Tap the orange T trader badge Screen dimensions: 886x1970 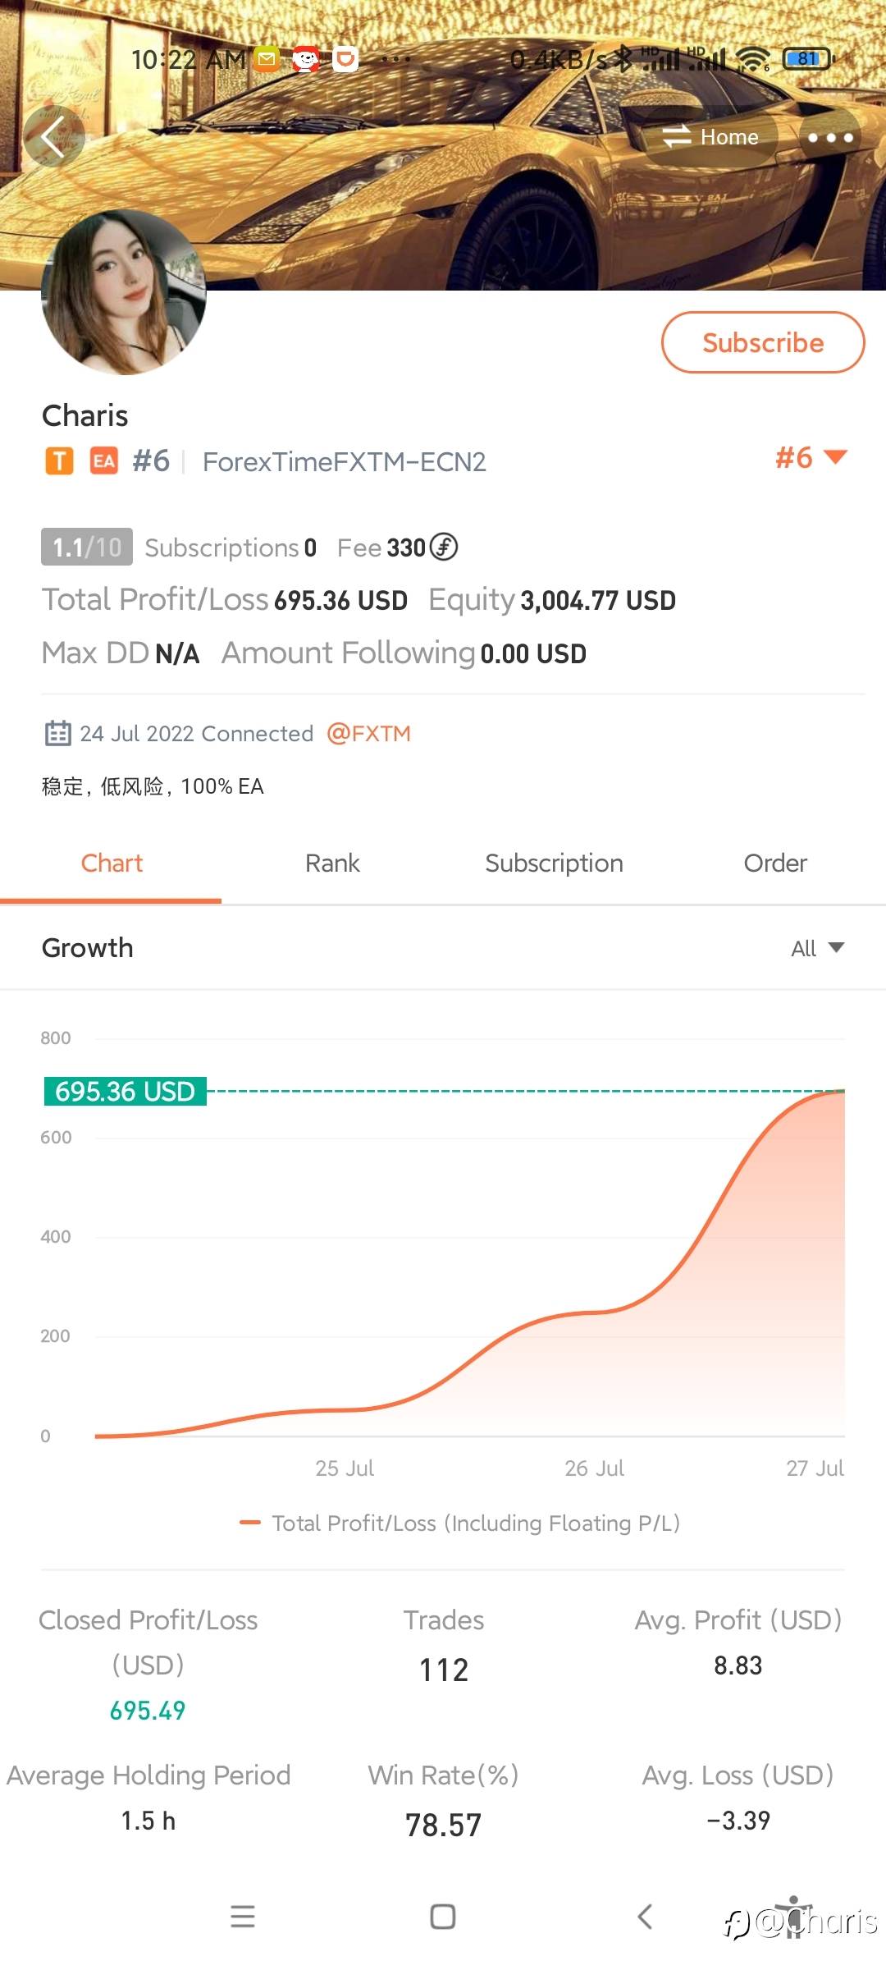(x=59, y=461)
